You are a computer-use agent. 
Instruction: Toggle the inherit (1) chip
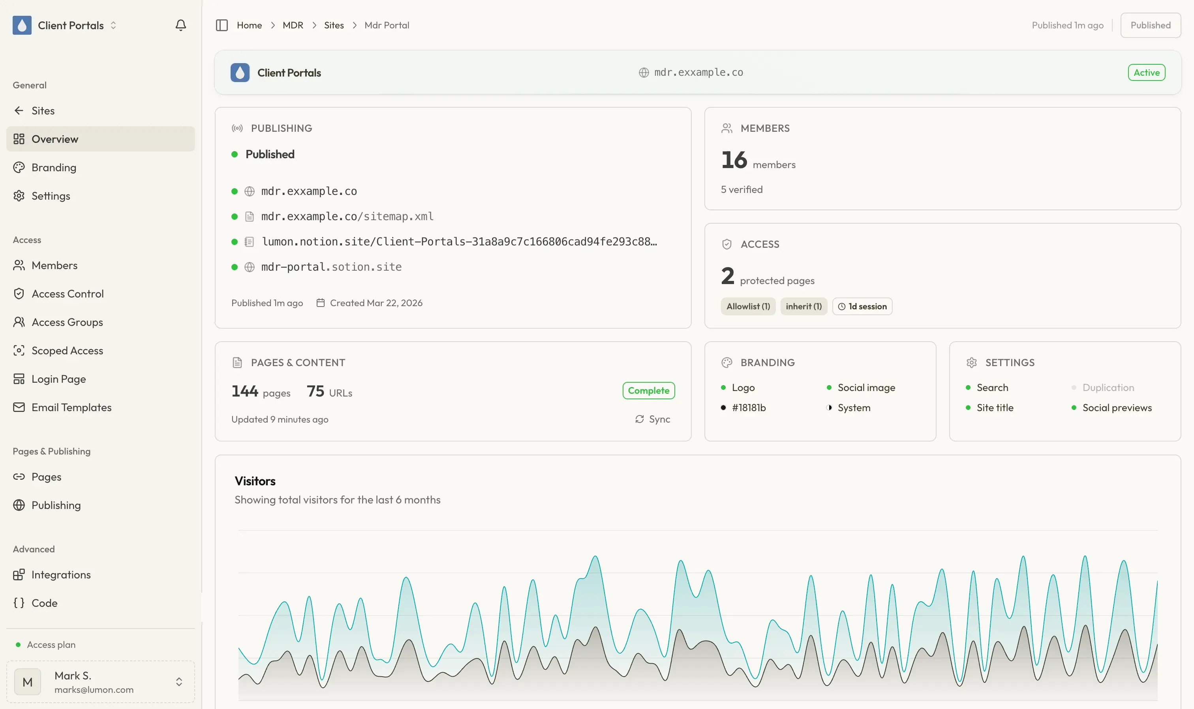[x=804, y=306]
